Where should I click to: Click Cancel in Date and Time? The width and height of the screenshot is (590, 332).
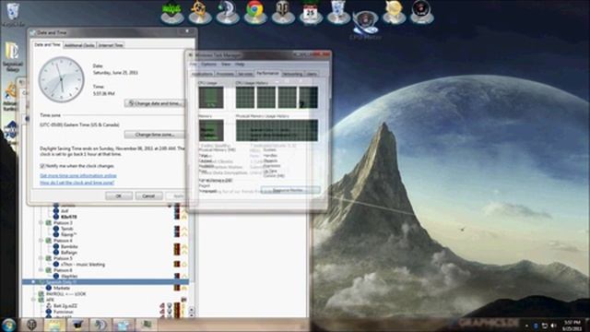148,196
